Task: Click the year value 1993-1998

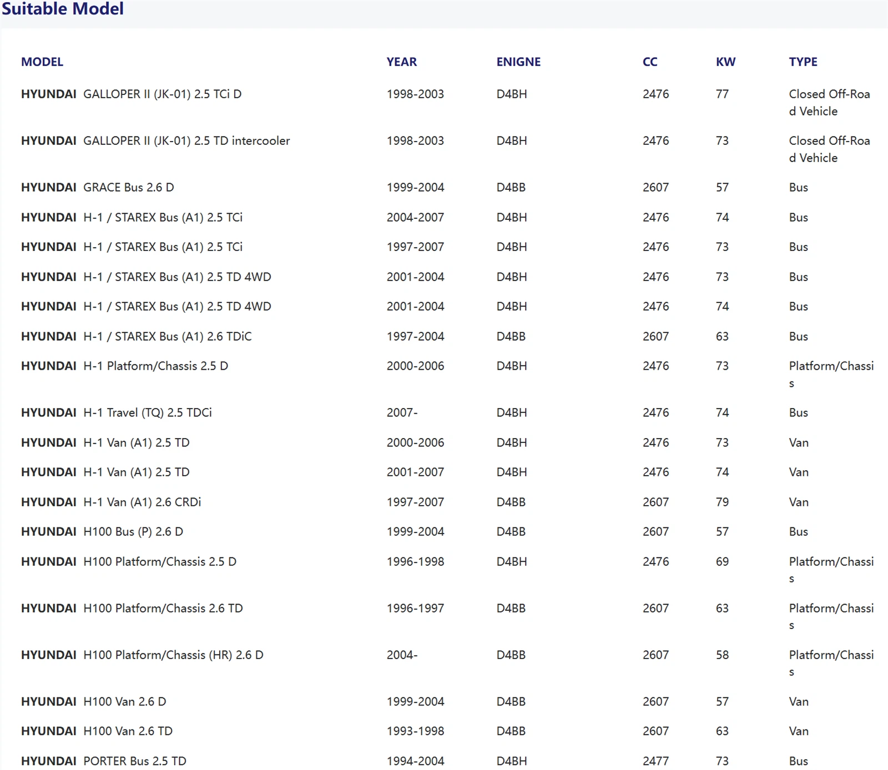Action: point(416,731)
